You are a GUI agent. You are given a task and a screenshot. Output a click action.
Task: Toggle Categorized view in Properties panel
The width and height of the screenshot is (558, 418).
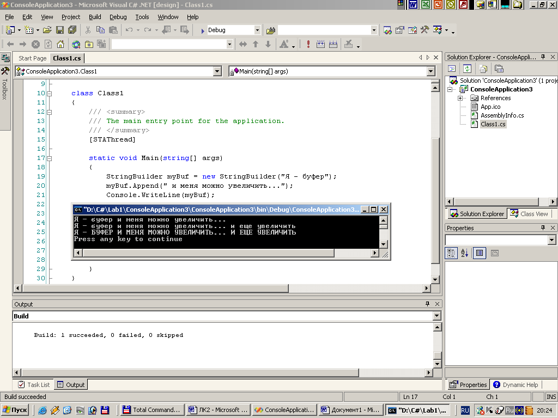tap(451, 253)
